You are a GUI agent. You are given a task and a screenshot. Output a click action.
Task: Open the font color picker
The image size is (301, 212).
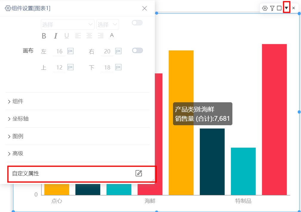(112, 36)
